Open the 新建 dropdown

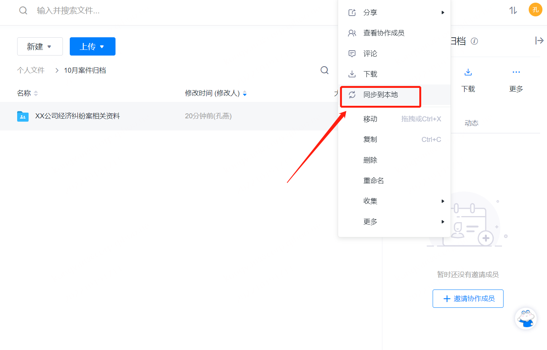tap(40, 46)
